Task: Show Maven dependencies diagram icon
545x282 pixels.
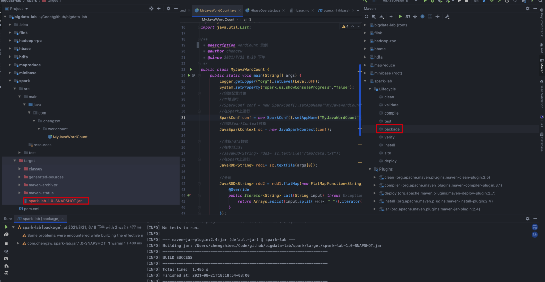Action: point(430,16)
